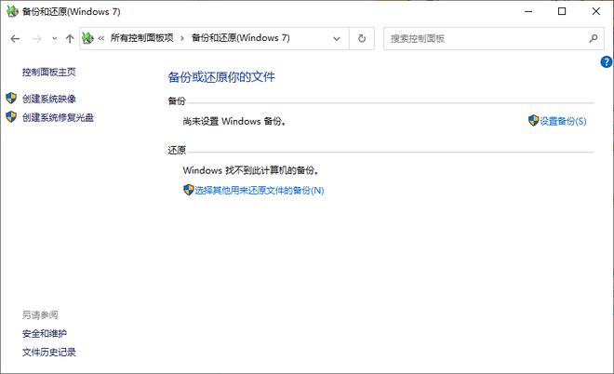Click 所有控制面板项 in the breadcrumb
The width and height of the screenshot is (614, 374).
141,38
